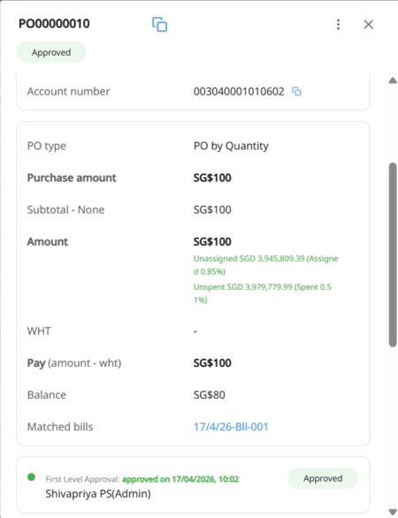The height and width of the screenshot is (518, 398).
Task: Click the scrollbar down arrow
Action: (393, 512)
